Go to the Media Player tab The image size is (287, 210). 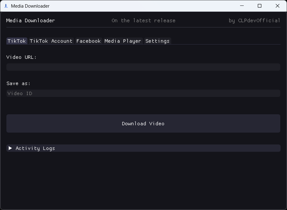coord(123,41)
